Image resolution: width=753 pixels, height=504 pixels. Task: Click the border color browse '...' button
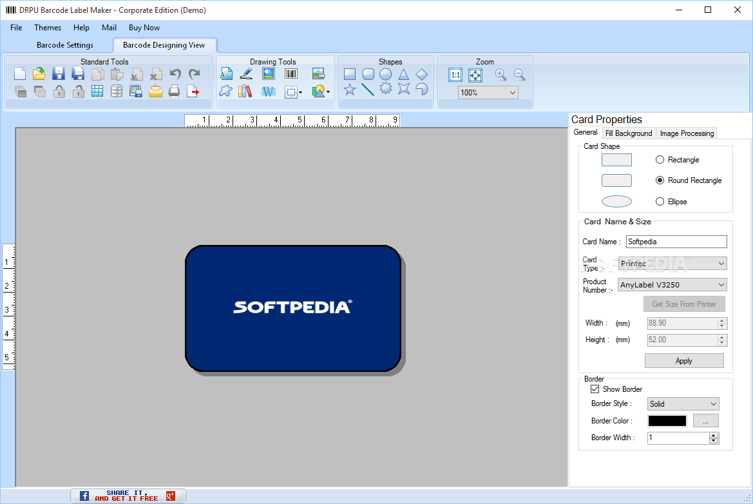(705, 421)
